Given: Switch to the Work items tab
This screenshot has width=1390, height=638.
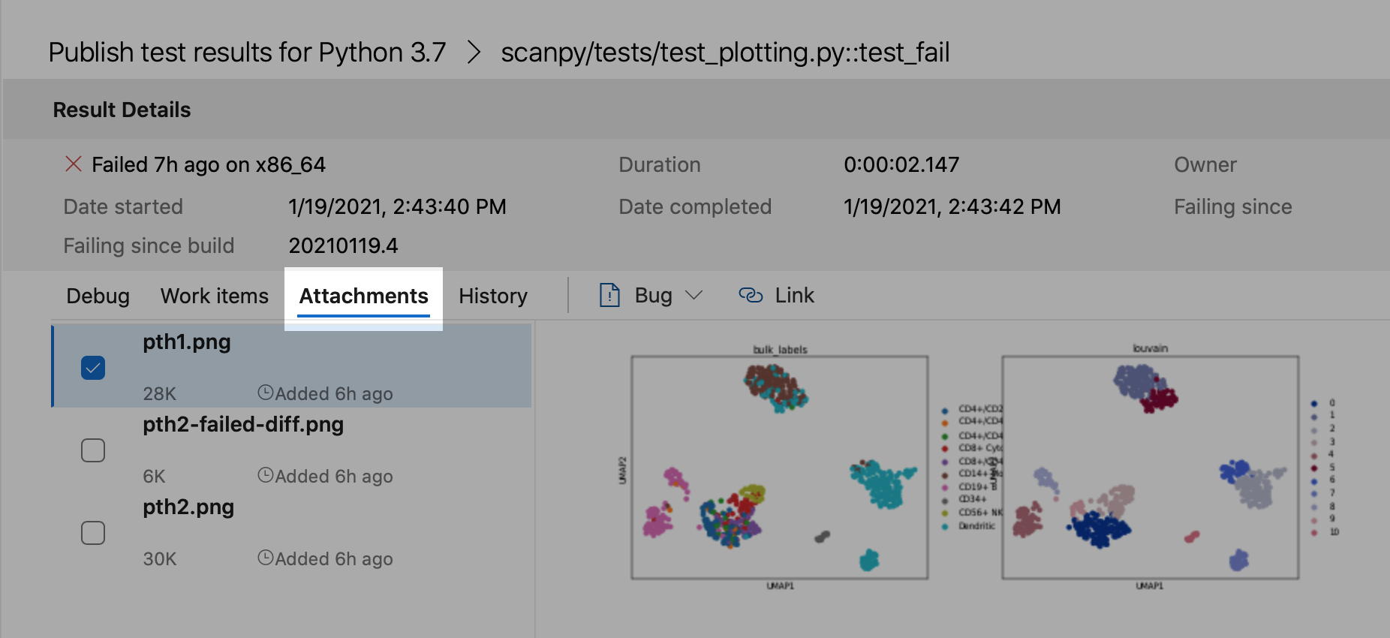Looking at the screenshot, I should 215,296.
